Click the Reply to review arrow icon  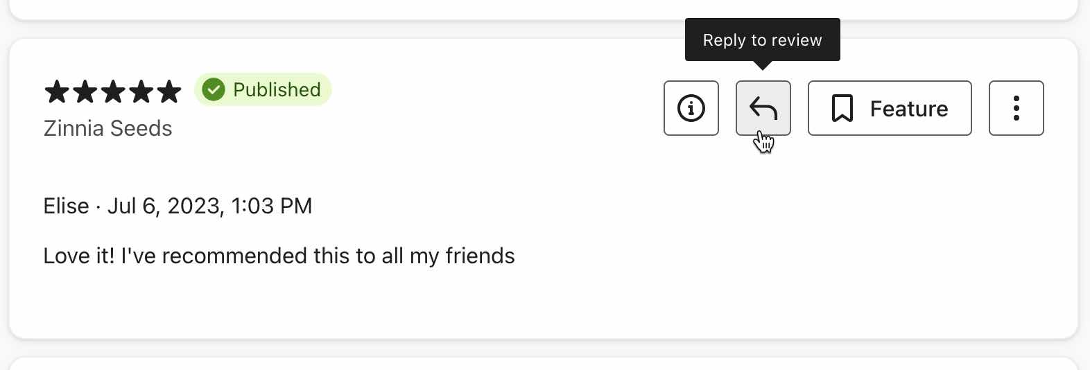tap(763, 108)
